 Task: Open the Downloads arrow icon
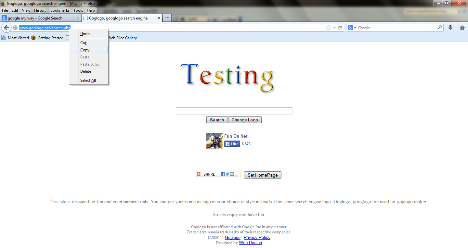point(450,28)
